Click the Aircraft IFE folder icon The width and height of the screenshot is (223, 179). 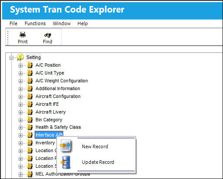pyautogui.click(x=30, y=104)
